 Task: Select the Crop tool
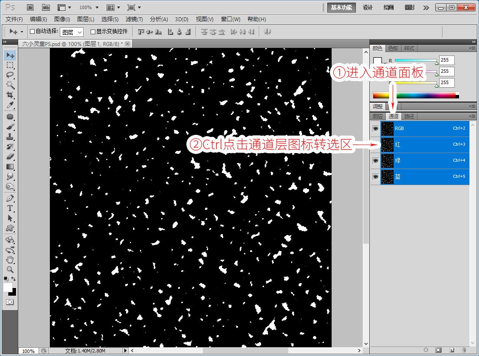point(10,95)
